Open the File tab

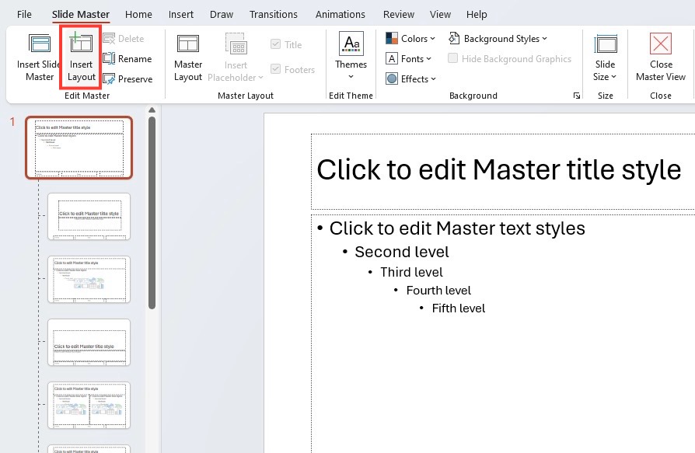(24, 15)
